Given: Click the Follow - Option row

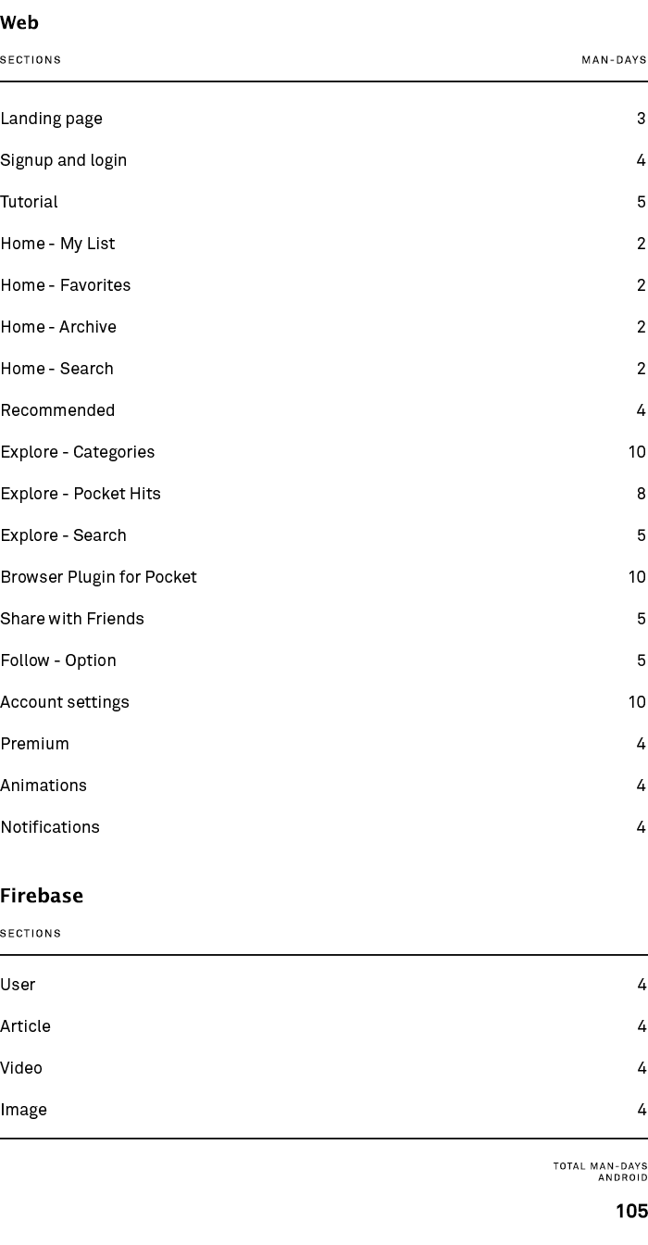Looking at the screenshot, I should pos(324,660).
